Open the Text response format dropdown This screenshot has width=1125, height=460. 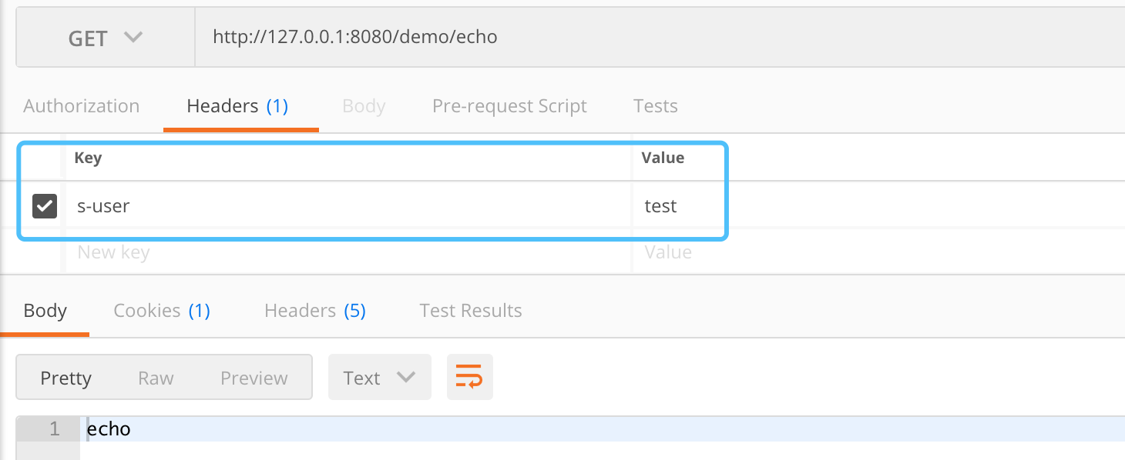click(x=379, y=377)
